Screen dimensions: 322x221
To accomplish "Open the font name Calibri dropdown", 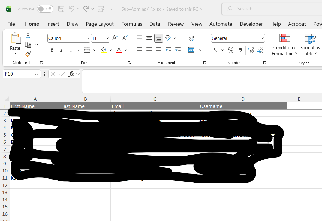I will pyautogui.click(x=88, y=38).
